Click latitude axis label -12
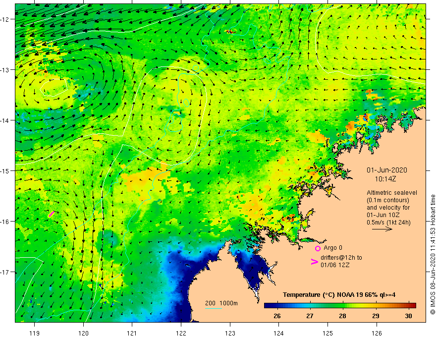Image resolution: width=436 pixels, height=337 pixels. click(x=5, y=19)
